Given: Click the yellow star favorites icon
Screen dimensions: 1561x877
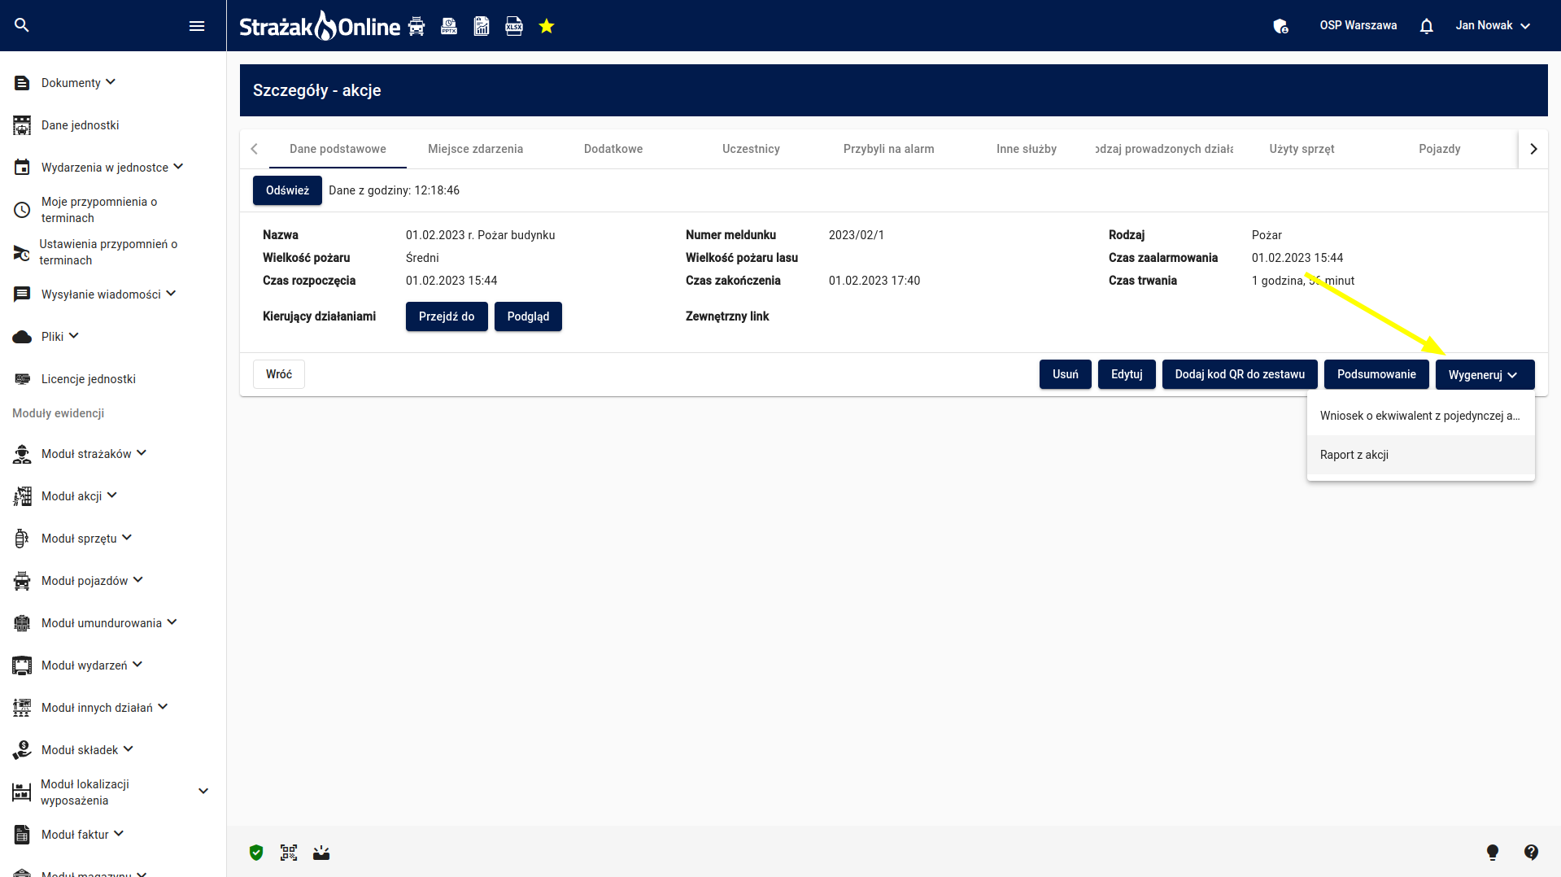Looking at the screenshot, I should pos(547,26).
